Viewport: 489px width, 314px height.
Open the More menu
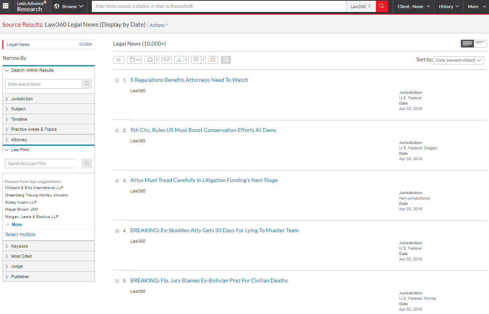(x=476, y=6)
